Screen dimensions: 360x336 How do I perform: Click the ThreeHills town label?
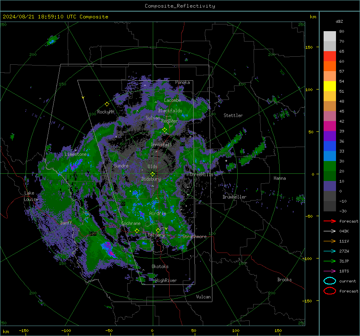coord(201,175)
